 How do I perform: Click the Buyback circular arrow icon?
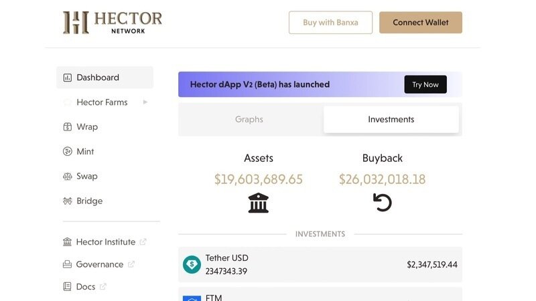(383, 202)
